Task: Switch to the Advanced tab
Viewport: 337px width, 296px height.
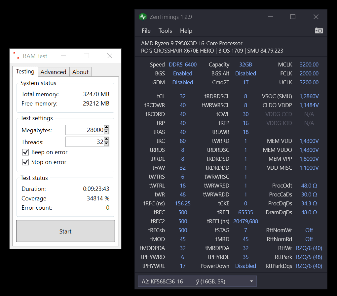Action: [53, 72]
